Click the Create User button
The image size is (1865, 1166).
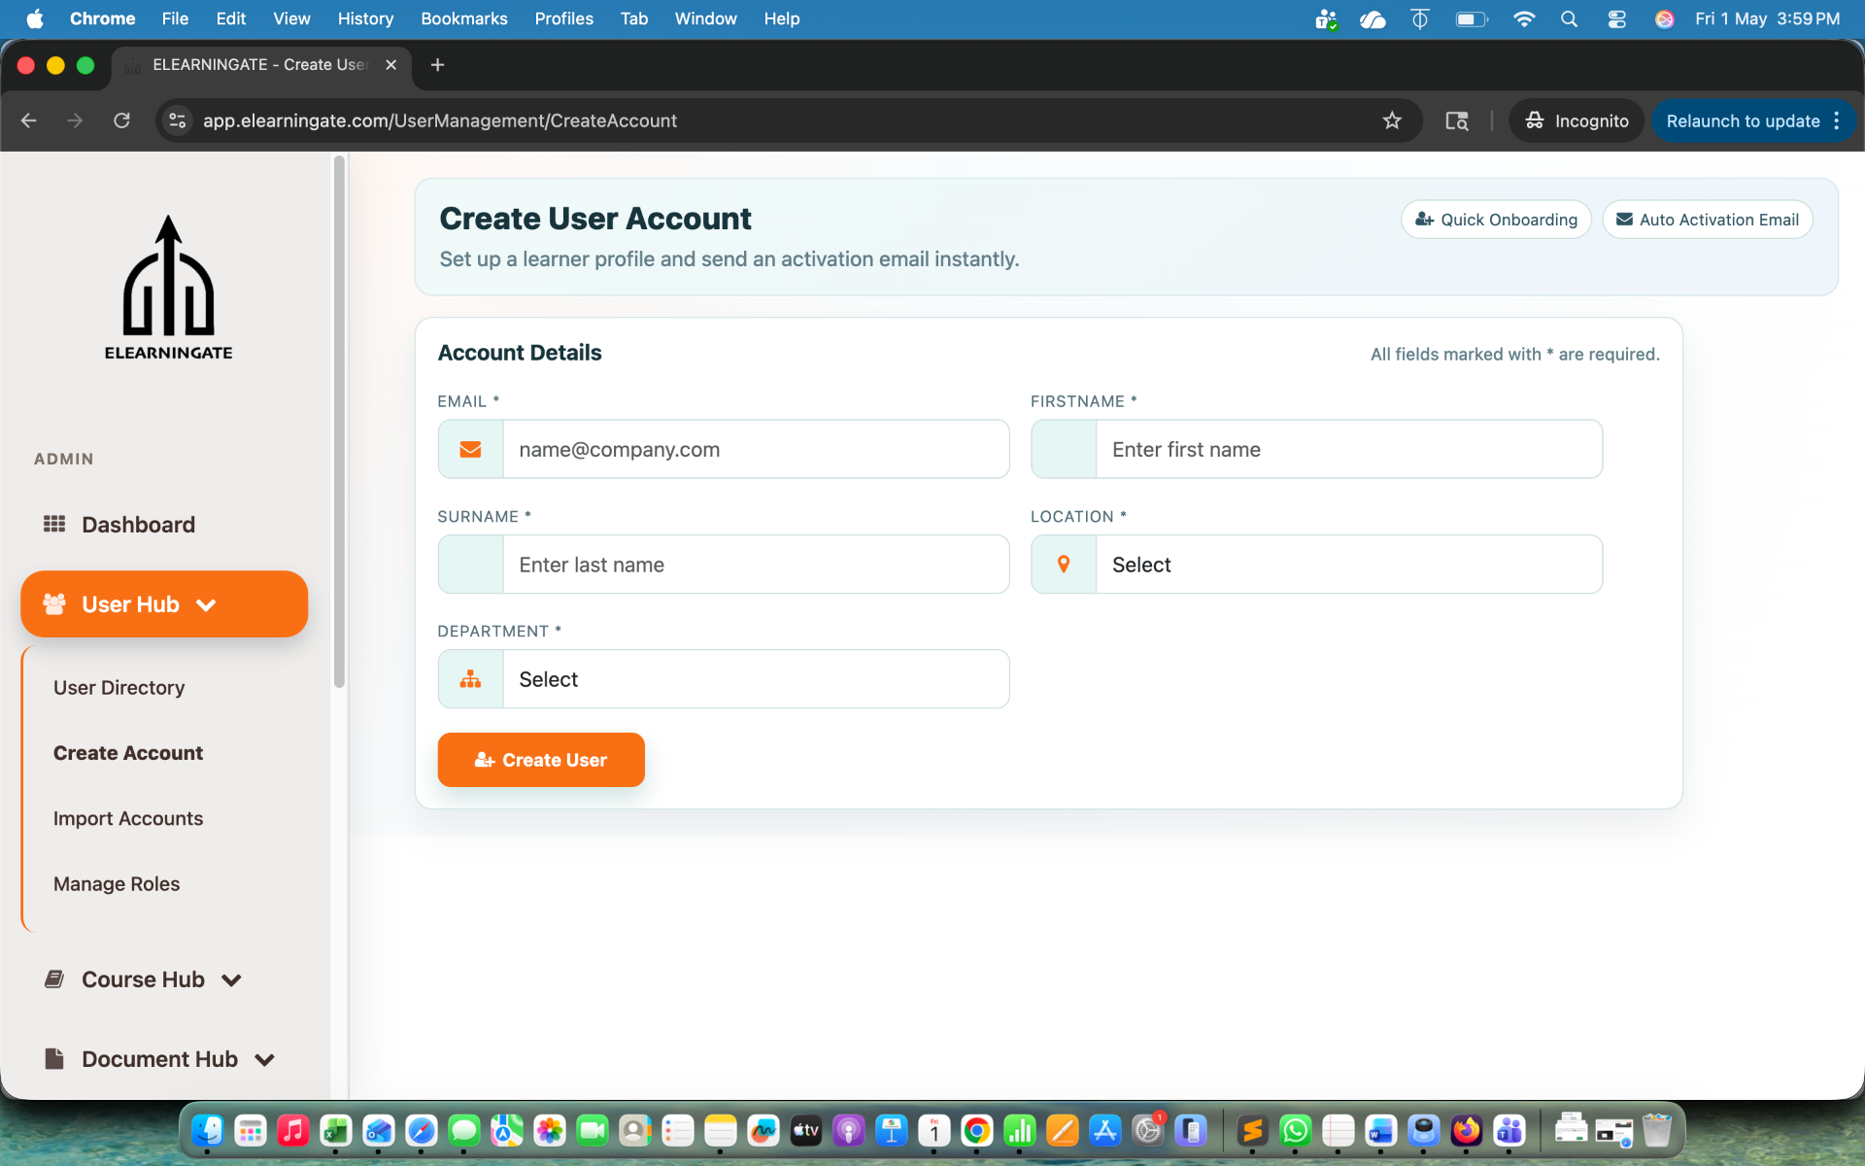click(541, 760)
